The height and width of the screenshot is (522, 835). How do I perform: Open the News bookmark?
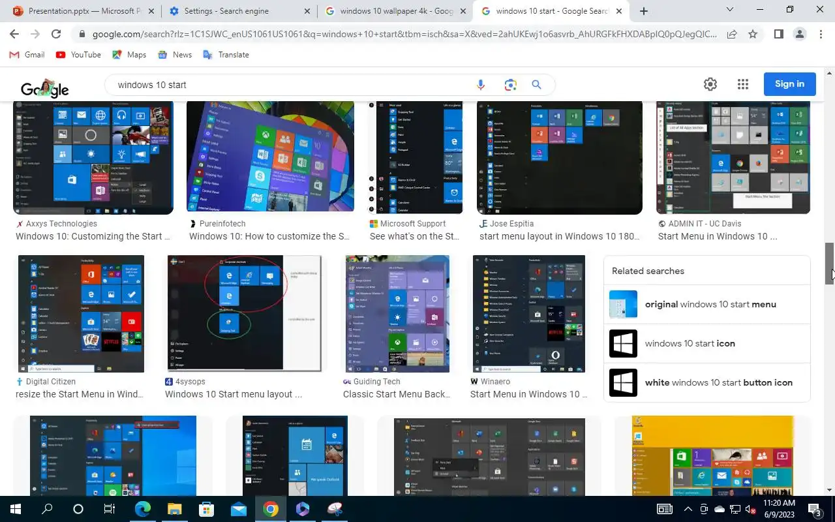(175, 55)
